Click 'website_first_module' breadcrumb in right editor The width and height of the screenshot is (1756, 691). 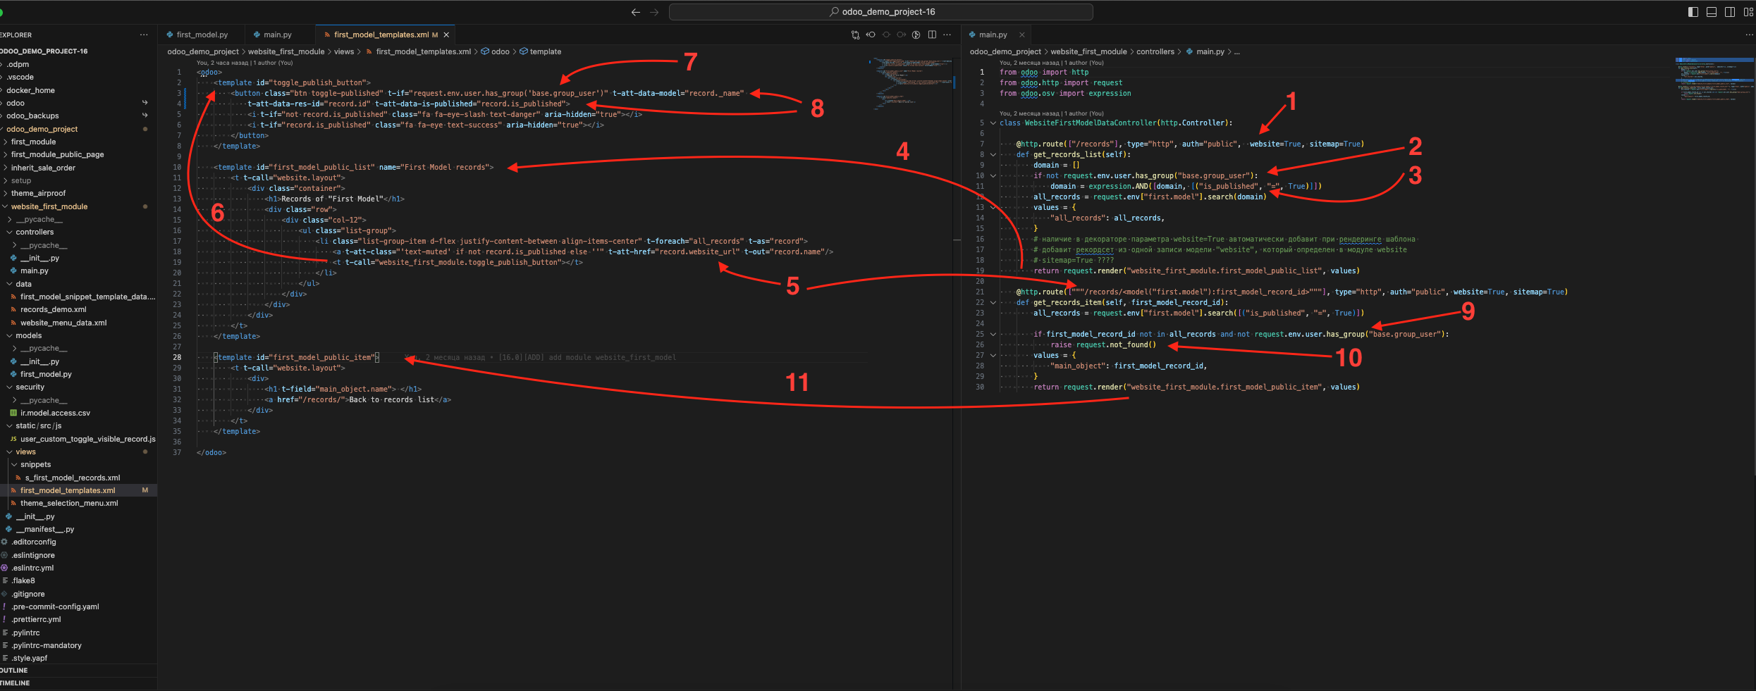pyautogui.click(x=1088, y=51)
